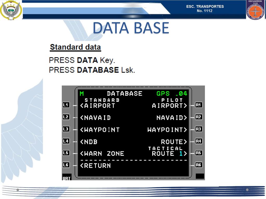
Task: Click the TACTICAL label
Action: pos(165,148)
